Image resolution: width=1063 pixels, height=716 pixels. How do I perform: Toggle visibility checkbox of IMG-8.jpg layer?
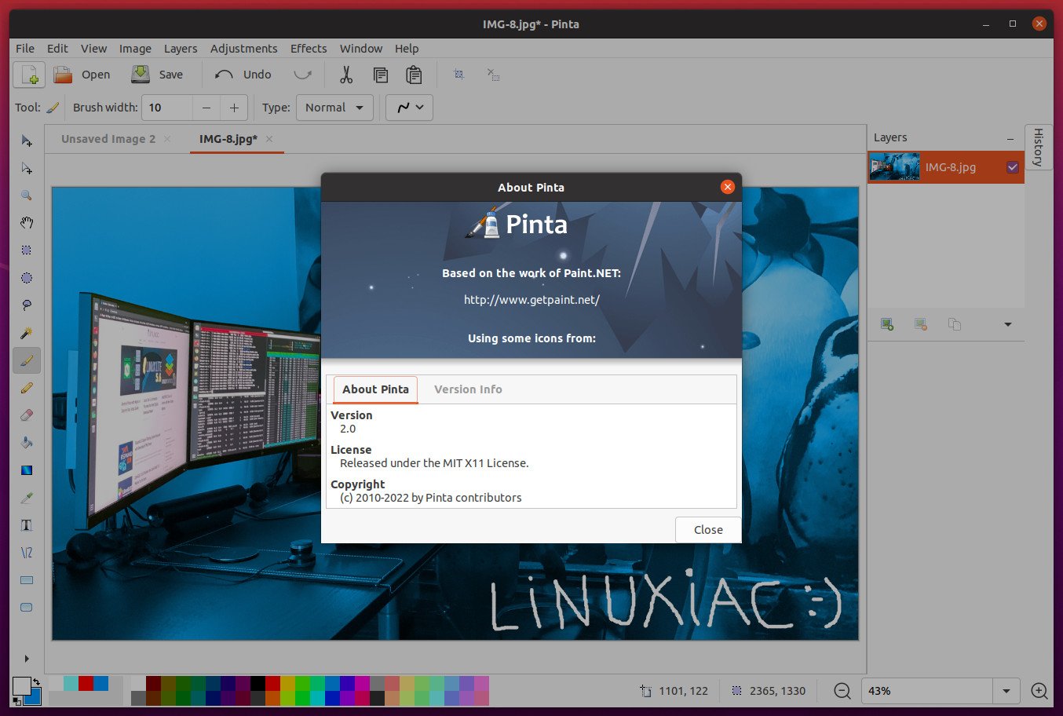pyautogui.click(x=1013, y=167)
